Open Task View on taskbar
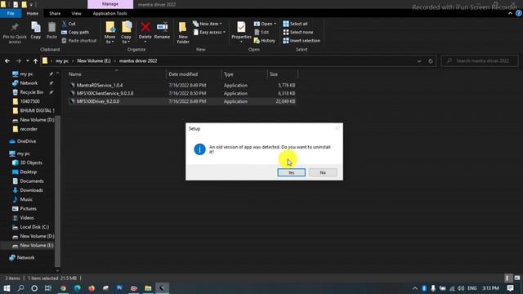Viewport: 523px width, 294px height. 48,288
